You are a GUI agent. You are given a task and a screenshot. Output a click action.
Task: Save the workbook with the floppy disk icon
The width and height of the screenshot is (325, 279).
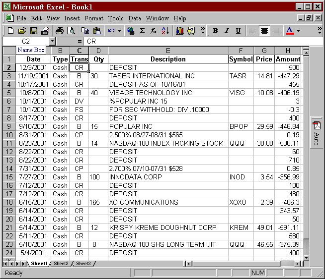pyautogui.click(x=34, y=31)
